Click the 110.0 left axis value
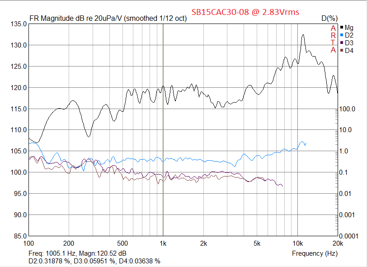367x267 pixels. [x=19, y=129]
